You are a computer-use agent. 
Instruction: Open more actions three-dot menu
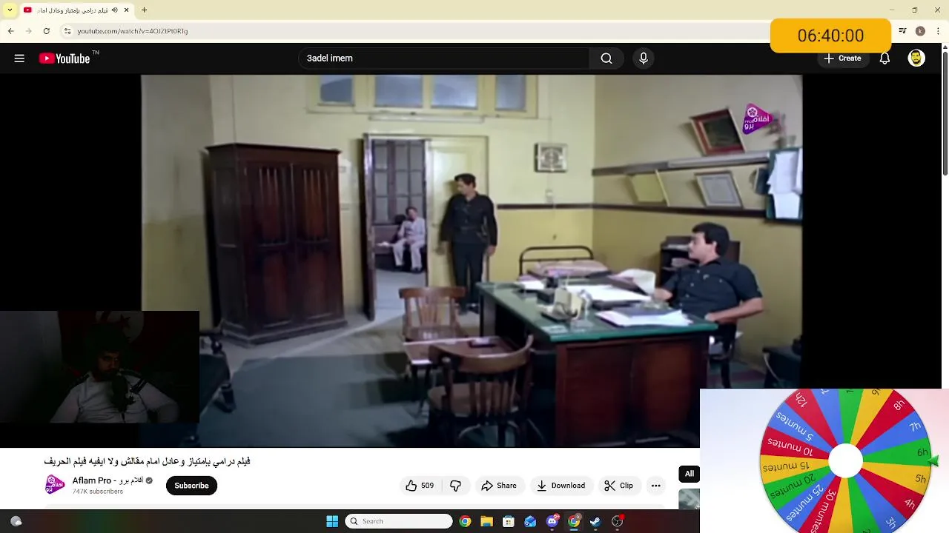coord(655,486)
